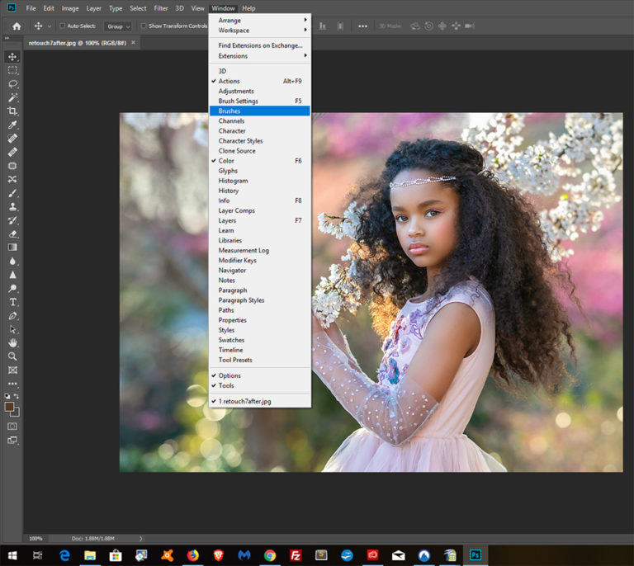Open the Group dropdown in options bar
Screen dimensions: 634x566
[119, 26]
